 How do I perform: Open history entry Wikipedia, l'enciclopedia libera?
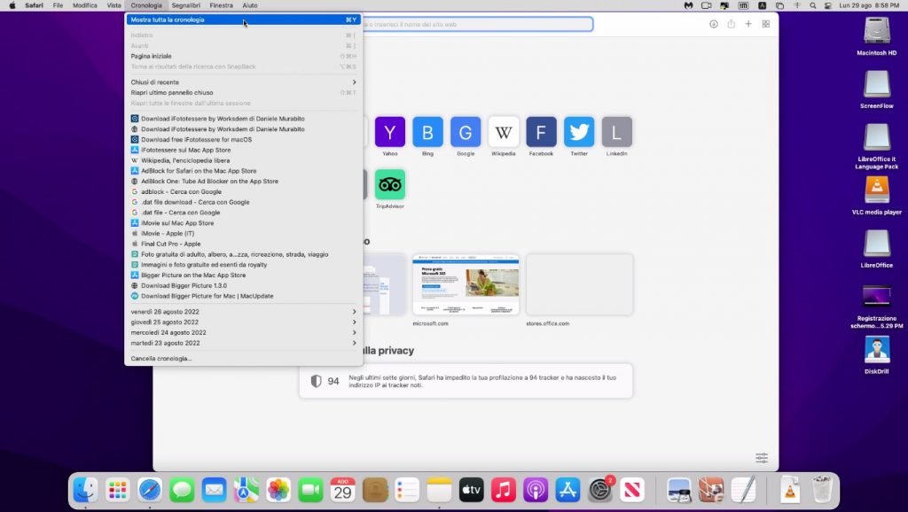185,160
